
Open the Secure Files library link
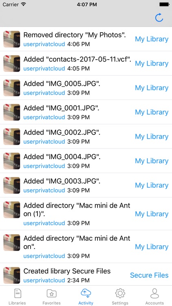[149, 275]
